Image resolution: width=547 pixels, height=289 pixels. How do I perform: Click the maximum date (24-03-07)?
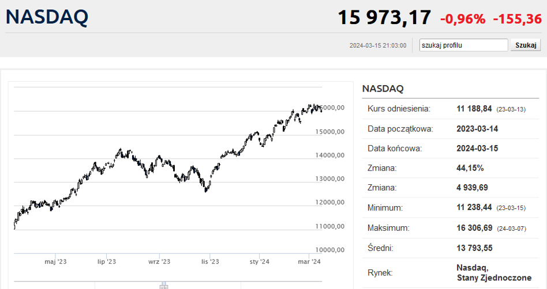(x=511, y=229)
